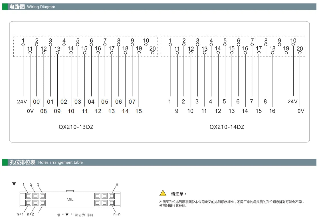This screenshot has width=319, height=221.
Task: Click signal label 03
Action: click(78, 102)
